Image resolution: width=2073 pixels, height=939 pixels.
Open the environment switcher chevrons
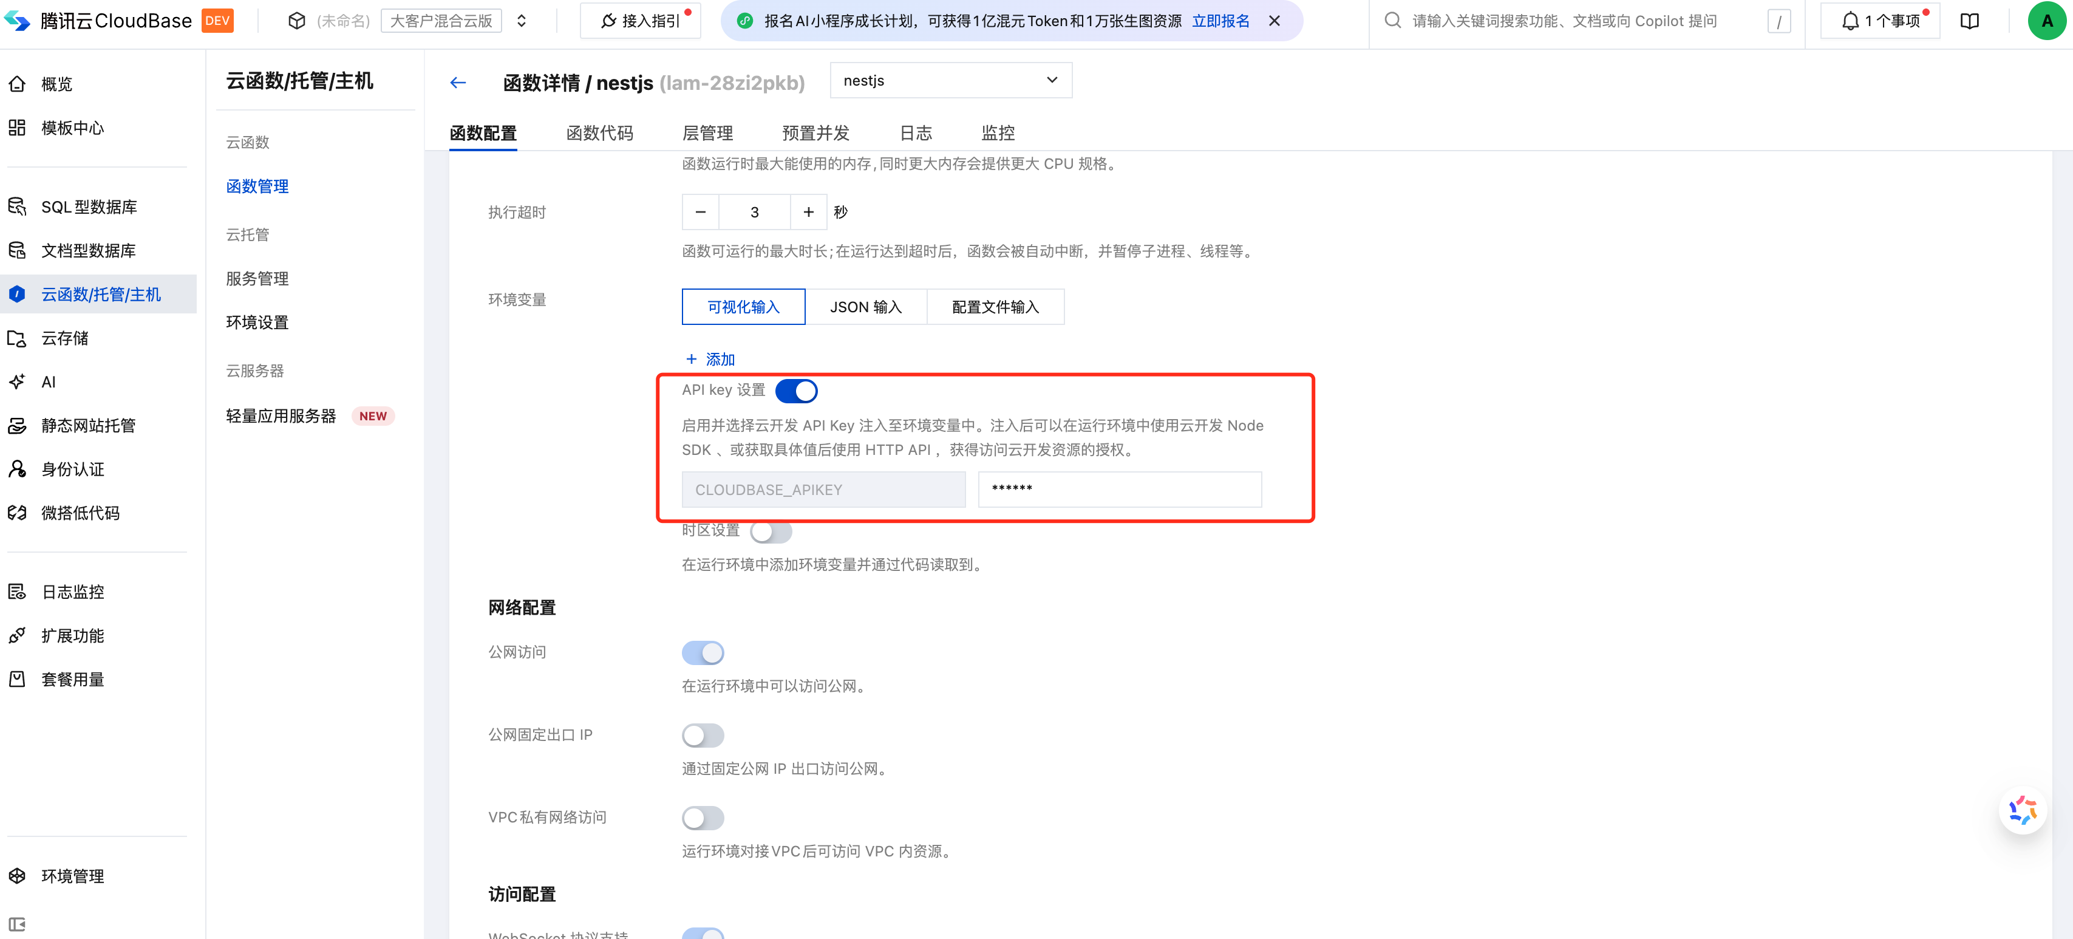(522, 21)
